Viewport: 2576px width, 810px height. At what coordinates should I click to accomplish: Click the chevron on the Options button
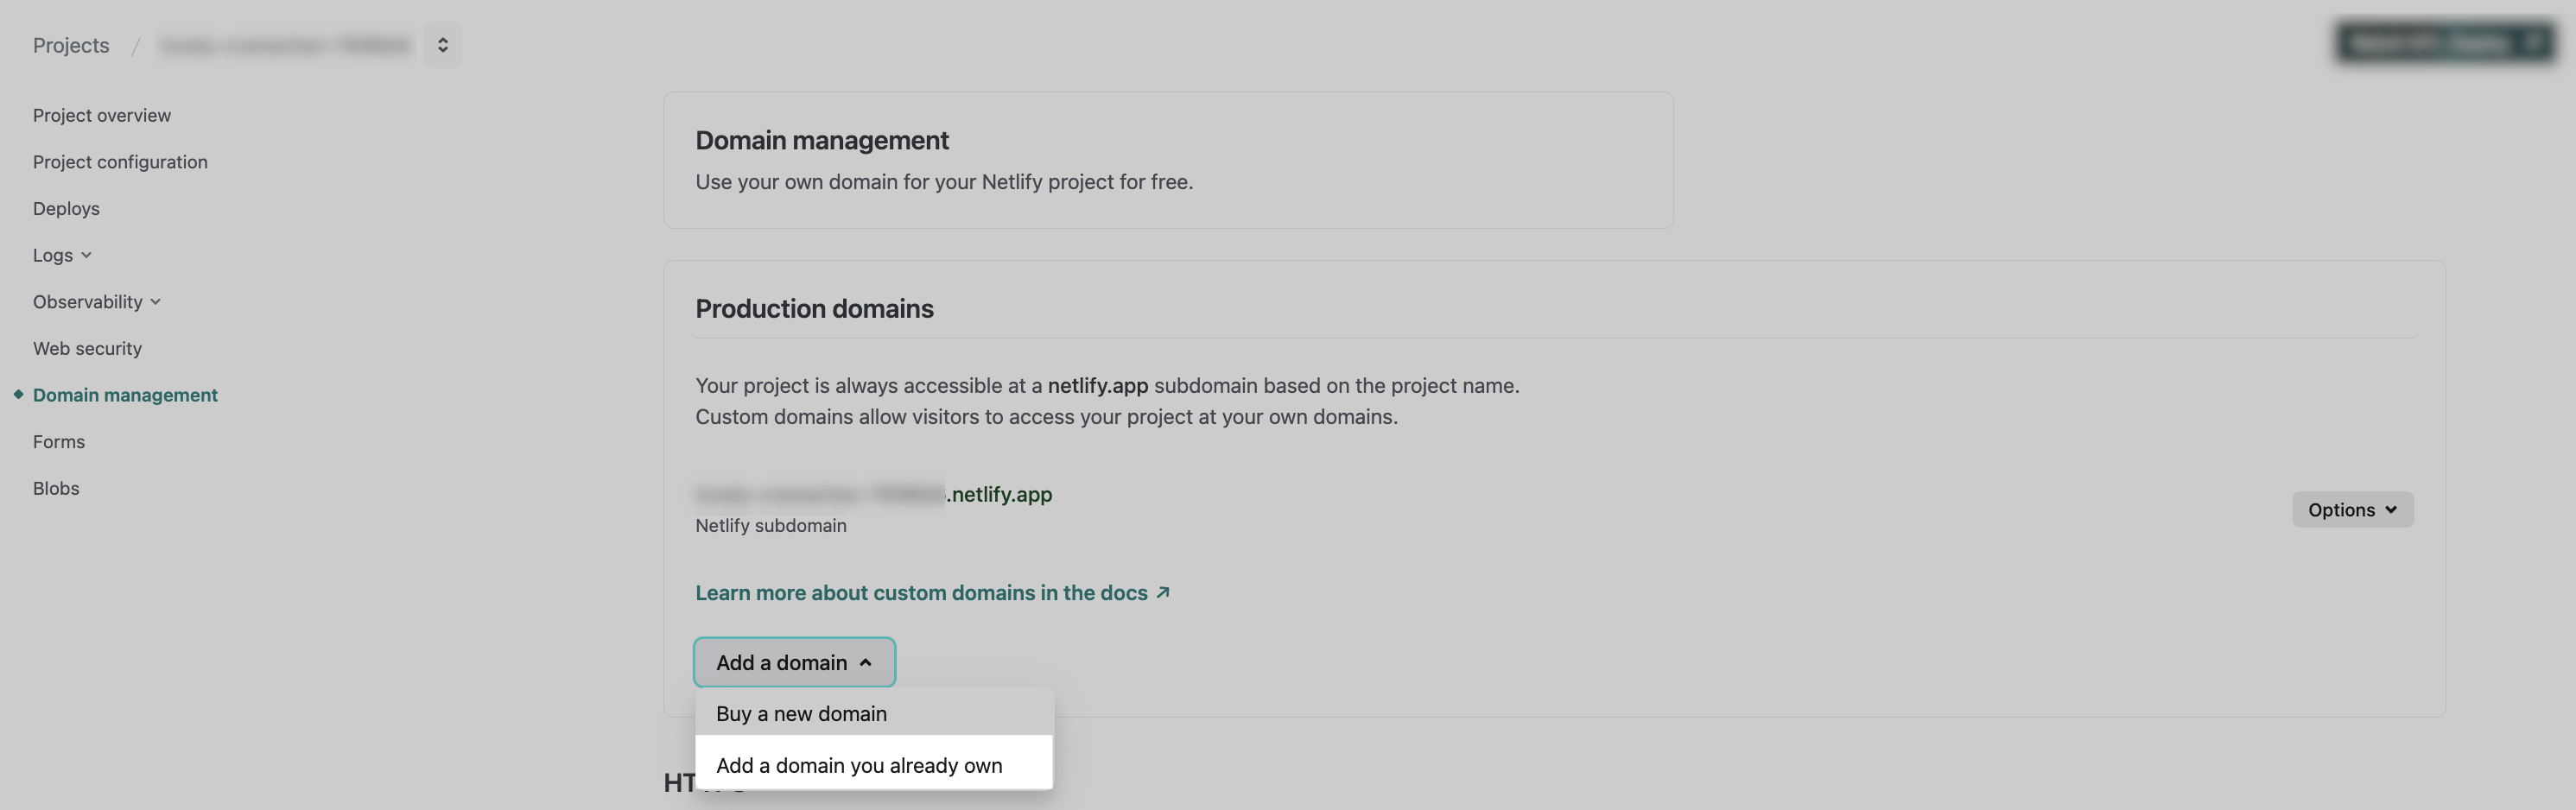click(x=2392, y=510)
